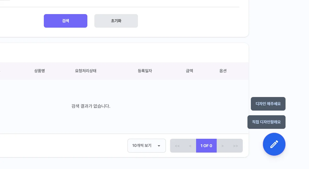Click the next-page > arrow icon
The image size is (309, 169).
(222, 146)
